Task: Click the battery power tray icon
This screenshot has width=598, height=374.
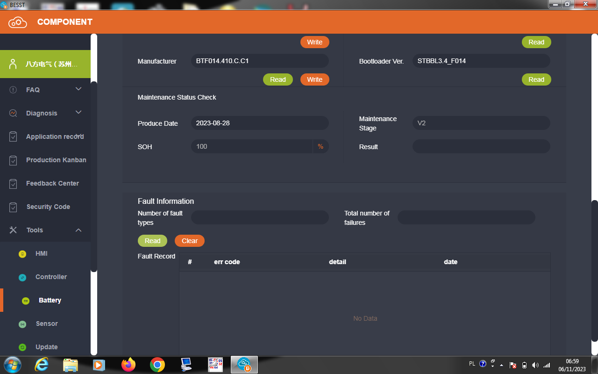Action: [x=524, y=365]
